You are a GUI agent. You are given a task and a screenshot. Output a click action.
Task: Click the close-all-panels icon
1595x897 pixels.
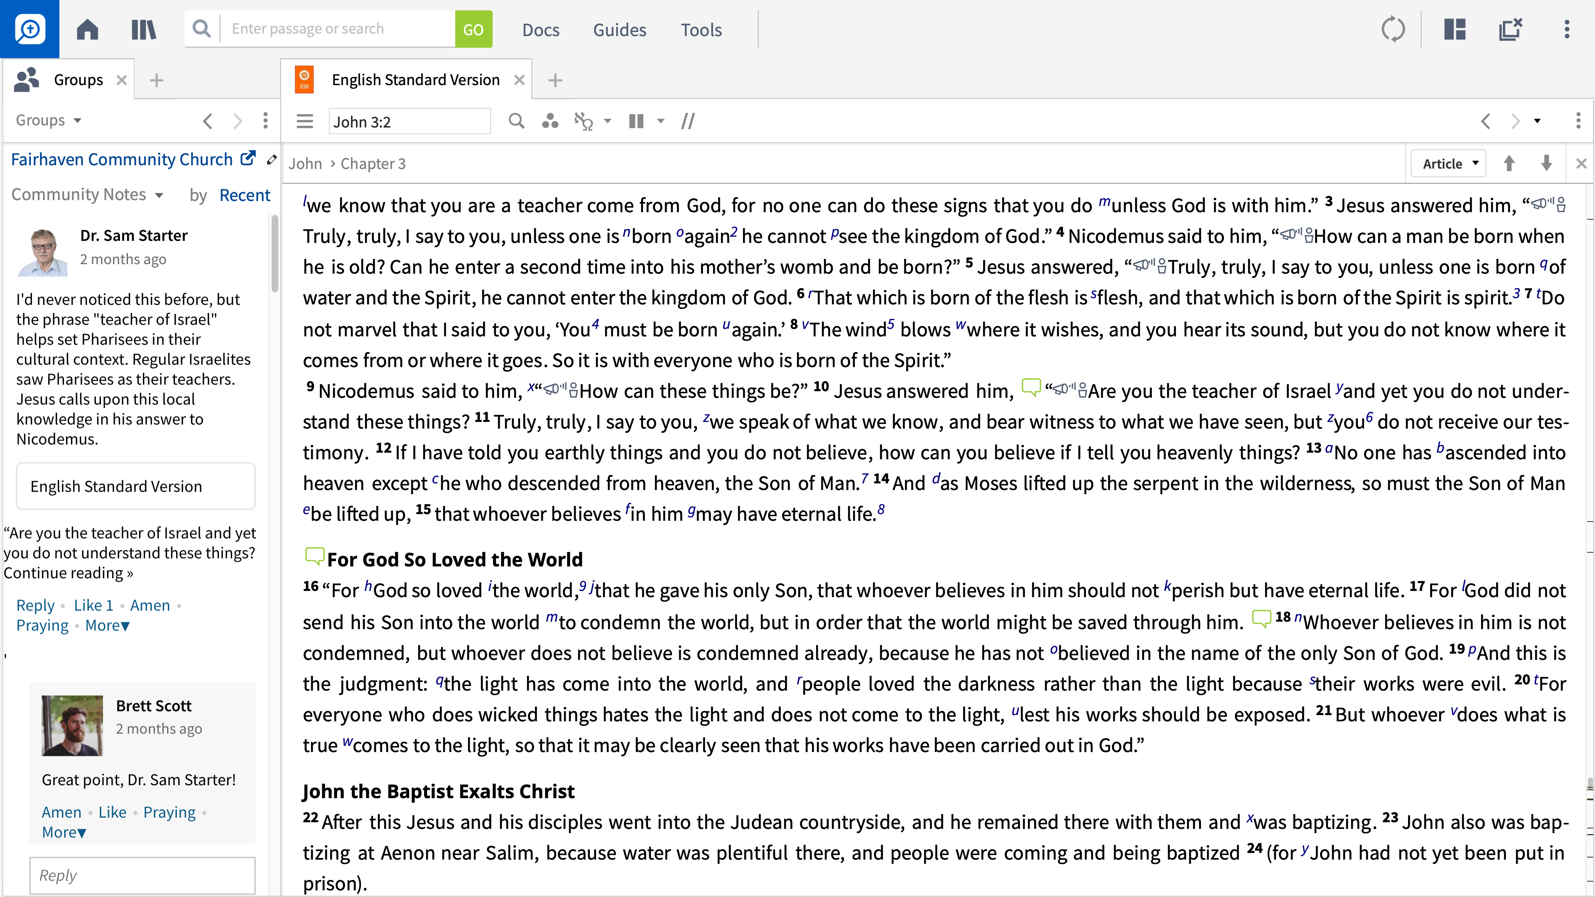(1510, 29)
